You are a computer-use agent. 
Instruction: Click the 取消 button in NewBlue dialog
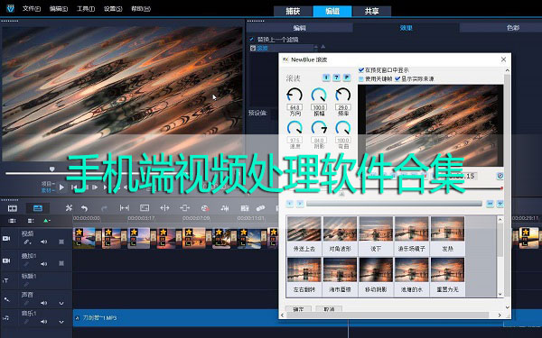329,308
